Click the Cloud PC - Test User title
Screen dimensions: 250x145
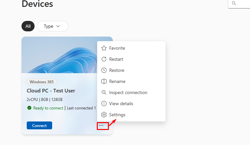(x=51, y=91)
